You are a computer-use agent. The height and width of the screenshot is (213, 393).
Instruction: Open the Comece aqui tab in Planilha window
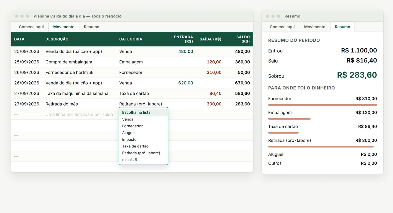click(x=31, y=27)
